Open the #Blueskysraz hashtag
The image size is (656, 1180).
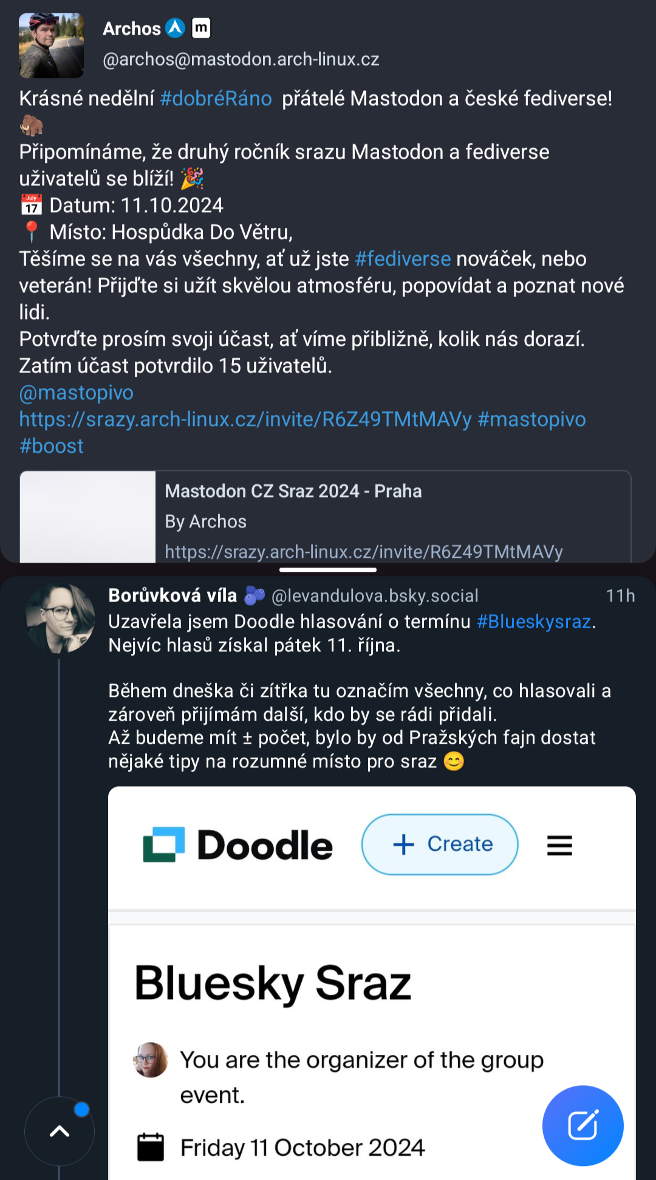pyautogui.click(x=534, y=622)
